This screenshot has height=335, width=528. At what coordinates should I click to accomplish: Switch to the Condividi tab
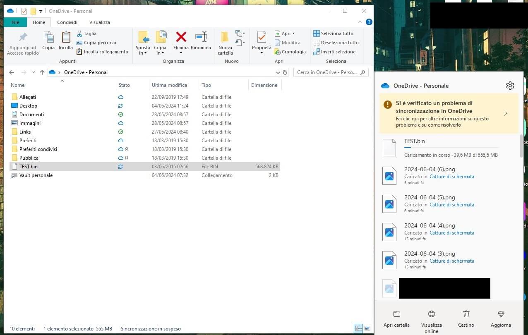click(67, 22)
